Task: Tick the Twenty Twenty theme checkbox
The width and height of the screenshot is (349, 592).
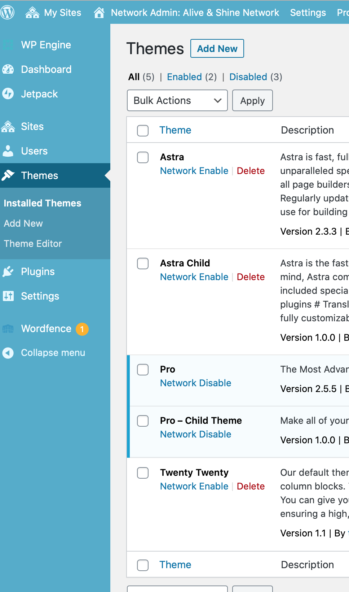Action: pyautogui.click(x=143, y=473)
